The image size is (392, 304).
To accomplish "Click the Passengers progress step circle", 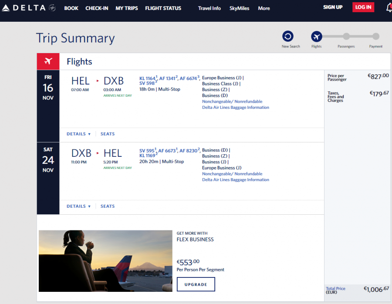I will point(346,36).
